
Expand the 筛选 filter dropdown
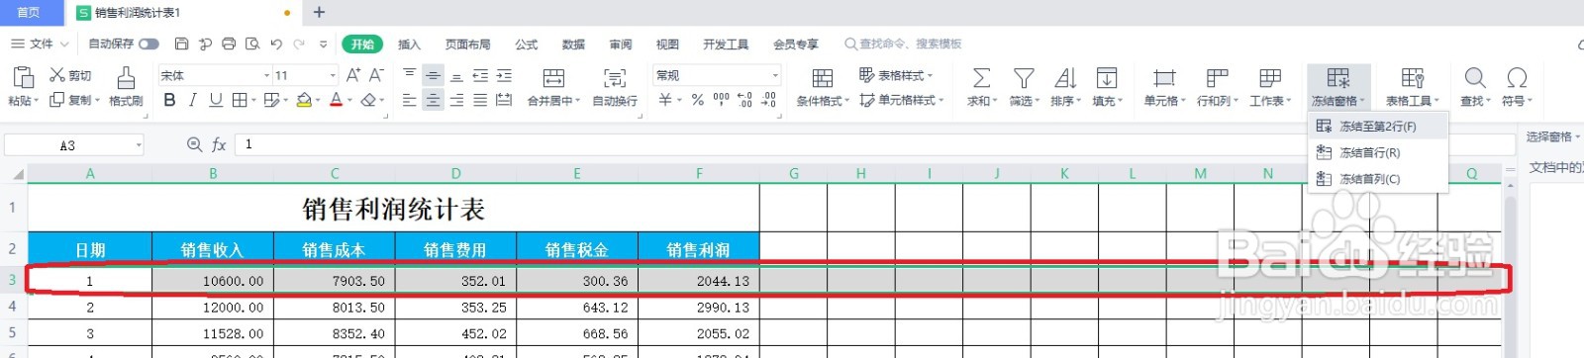[1036, 101]
